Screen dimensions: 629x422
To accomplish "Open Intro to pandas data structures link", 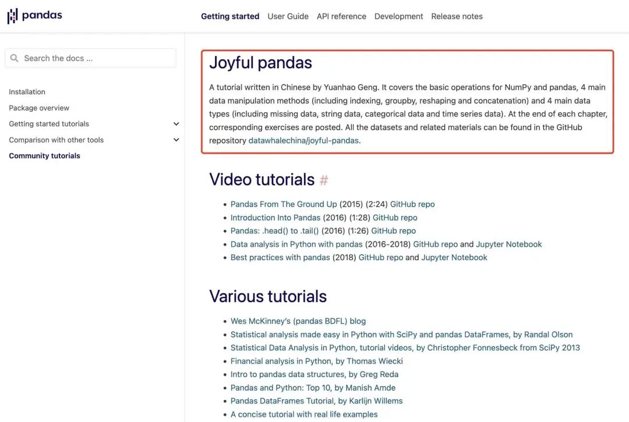I will pos(314,375).
